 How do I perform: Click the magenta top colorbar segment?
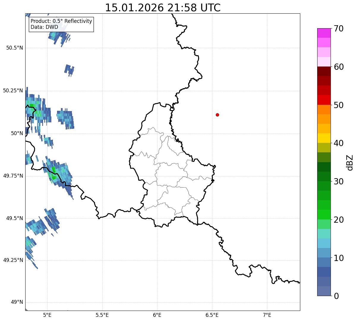324,33
